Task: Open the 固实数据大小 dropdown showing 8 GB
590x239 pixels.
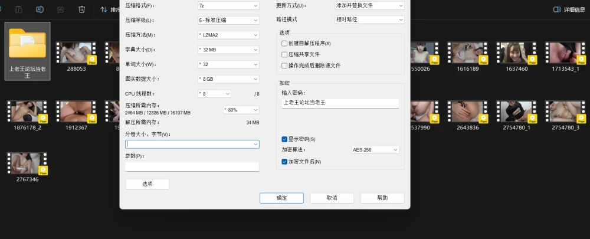Action: pyautogui.click(x=228, y=79)
